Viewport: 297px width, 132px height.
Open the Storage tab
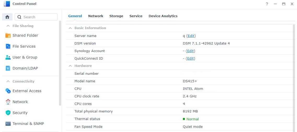coord(116,16)
